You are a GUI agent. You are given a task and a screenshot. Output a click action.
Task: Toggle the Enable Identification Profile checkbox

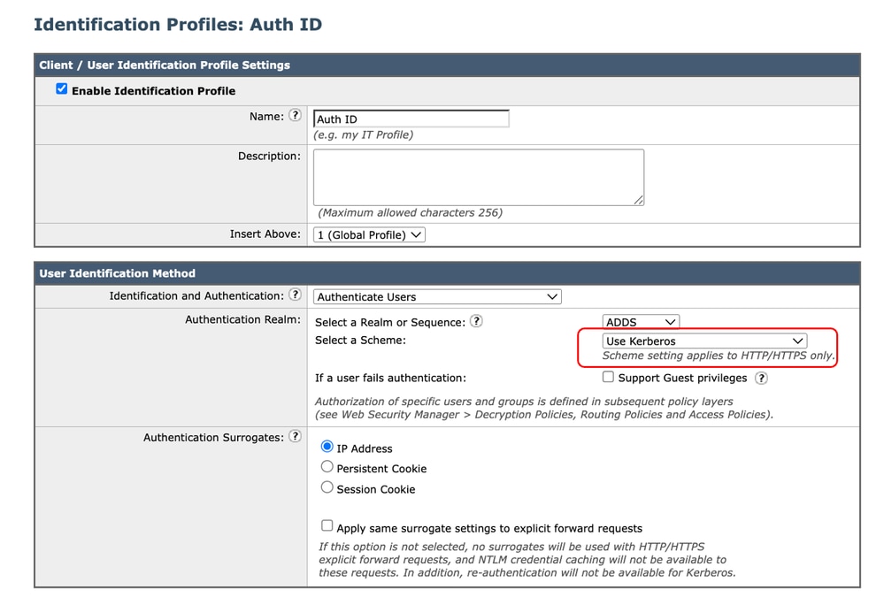(61, 88)
